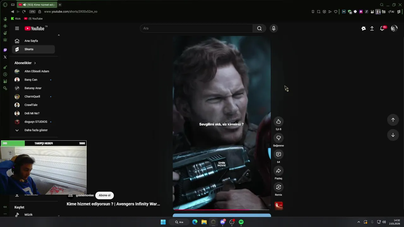Open history clock in Opera sidebar

pos(5,74)
